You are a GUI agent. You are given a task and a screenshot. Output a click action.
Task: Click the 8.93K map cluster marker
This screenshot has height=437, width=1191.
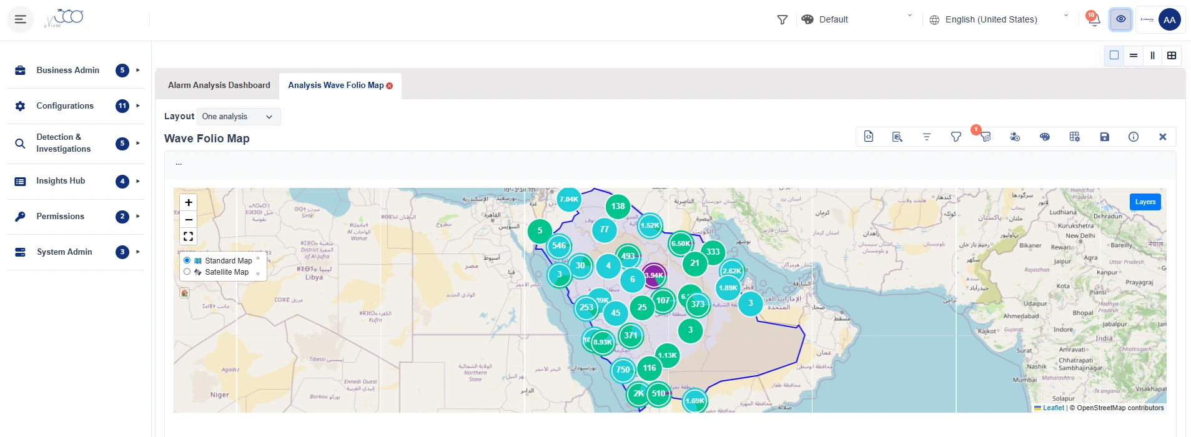tap(603, 342)
